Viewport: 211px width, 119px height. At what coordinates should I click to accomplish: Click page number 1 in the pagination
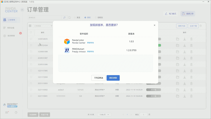(127, 115)
